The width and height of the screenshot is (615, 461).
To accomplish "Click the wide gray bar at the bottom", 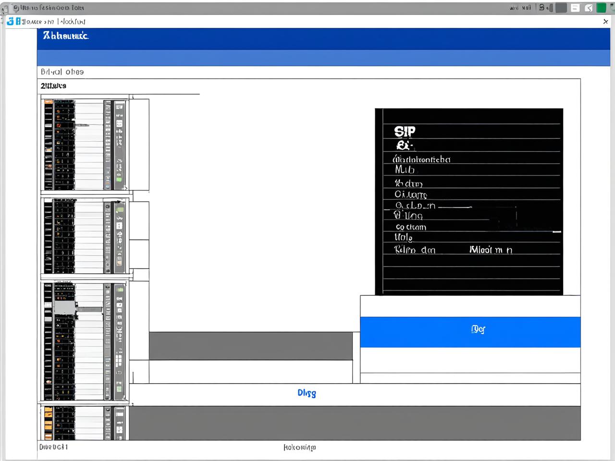I will coord(355,423).
